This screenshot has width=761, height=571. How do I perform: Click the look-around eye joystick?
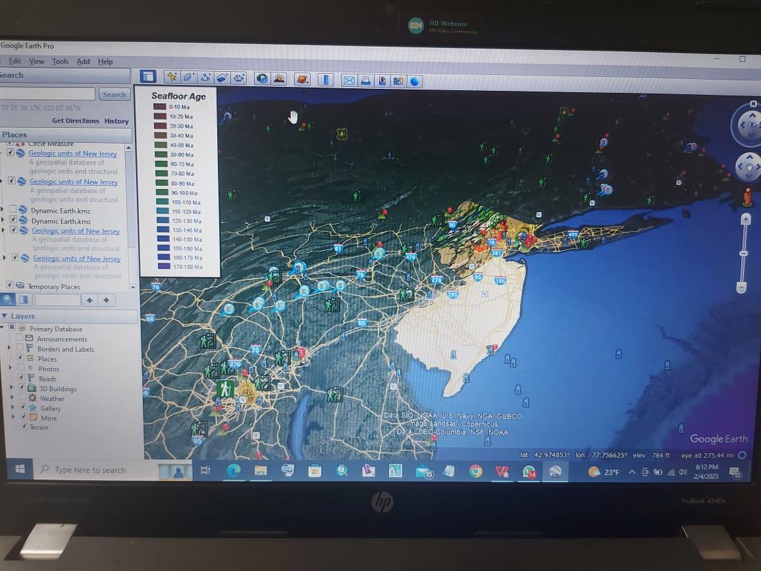pos(751,125)
